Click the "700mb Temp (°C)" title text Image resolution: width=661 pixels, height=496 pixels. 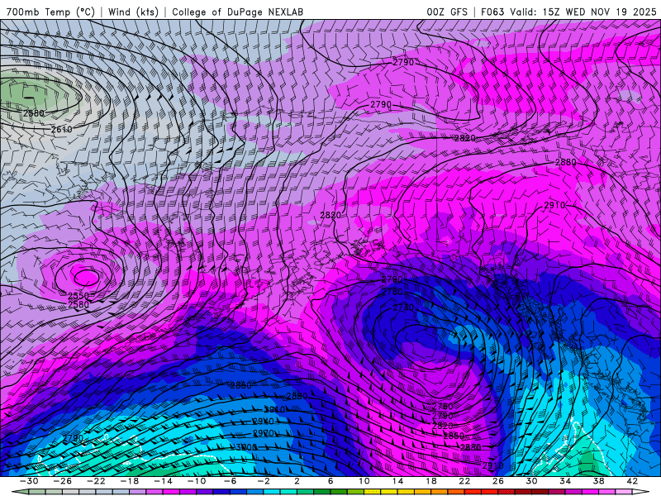pyautogui.click(x=50, y=12)
